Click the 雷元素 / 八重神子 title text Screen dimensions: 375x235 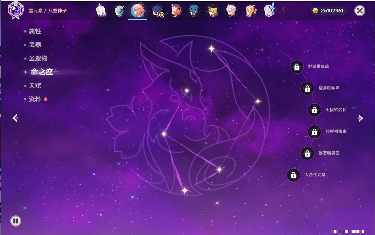pos(48,11)
